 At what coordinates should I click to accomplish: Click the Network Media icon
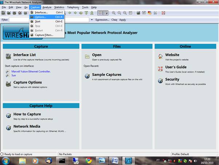tap(9, 128)
